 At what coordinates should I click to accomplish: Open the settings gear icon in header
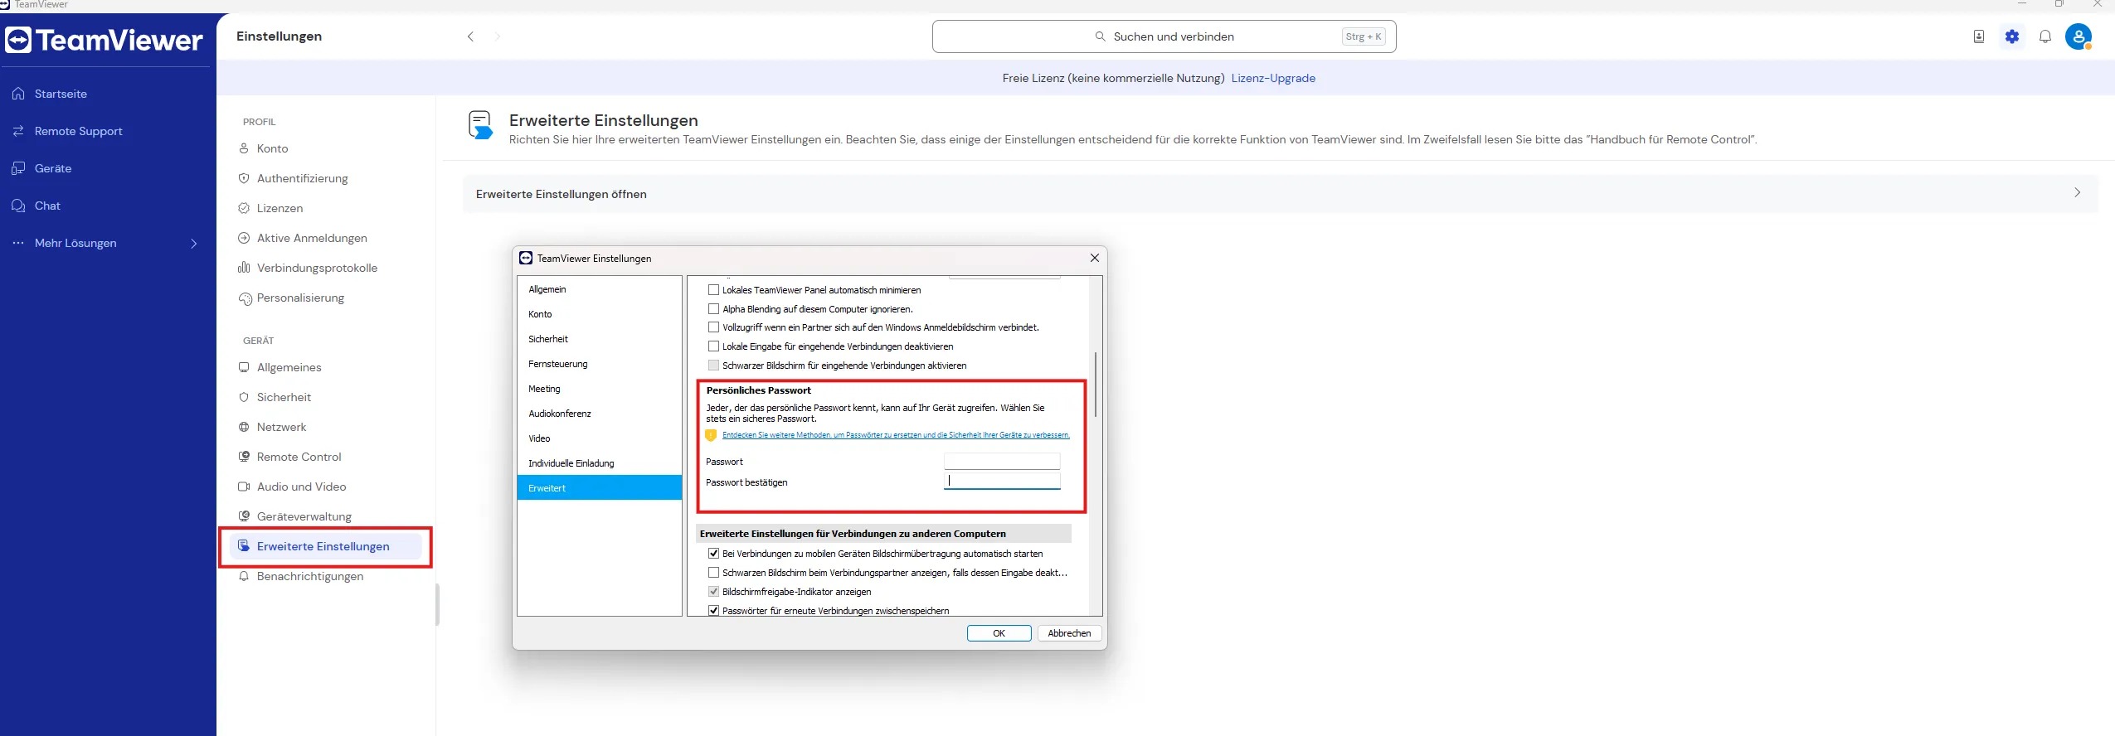pos(2012,36)
